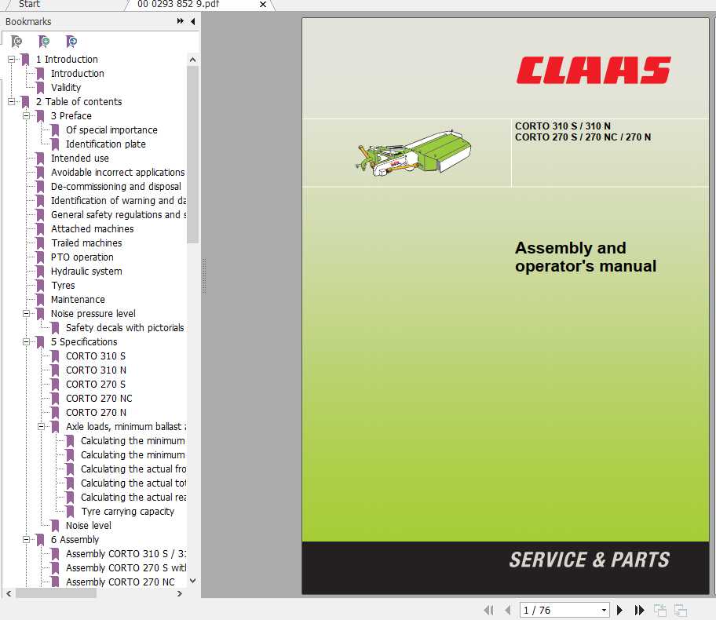Viewport: 716px width, 620px height.
Task: Open the CORTO 270 NC bookmark
Action: [x=99, y=399]
